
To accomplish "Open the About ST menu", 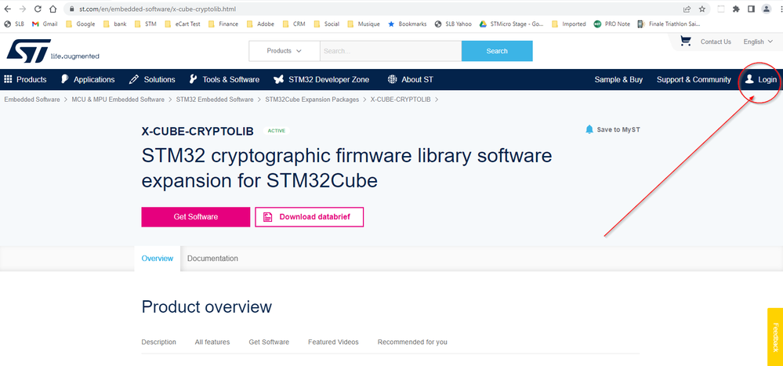I will coord(411,79).
